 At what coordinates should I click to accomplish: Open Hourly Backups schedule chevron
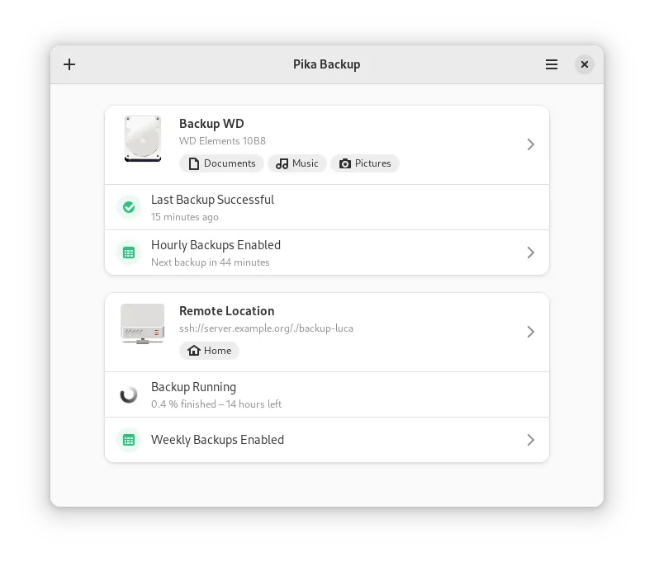pos(531,253)
